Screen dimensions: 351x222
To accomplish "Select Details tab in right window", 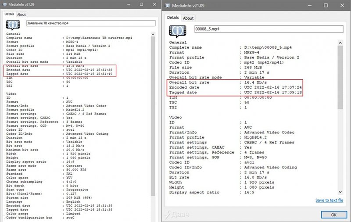I will 173,18.
